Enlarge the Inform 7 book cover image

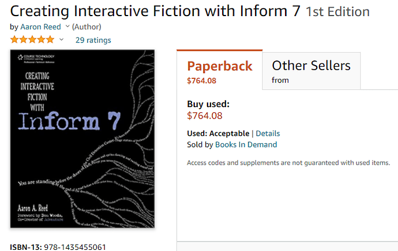82,139
